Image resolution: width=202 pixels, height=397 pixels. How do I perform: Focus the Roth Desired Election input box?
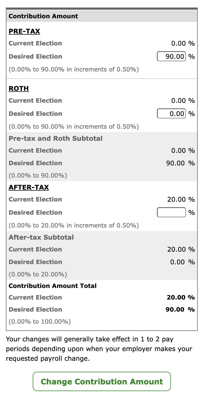(171, 114)
